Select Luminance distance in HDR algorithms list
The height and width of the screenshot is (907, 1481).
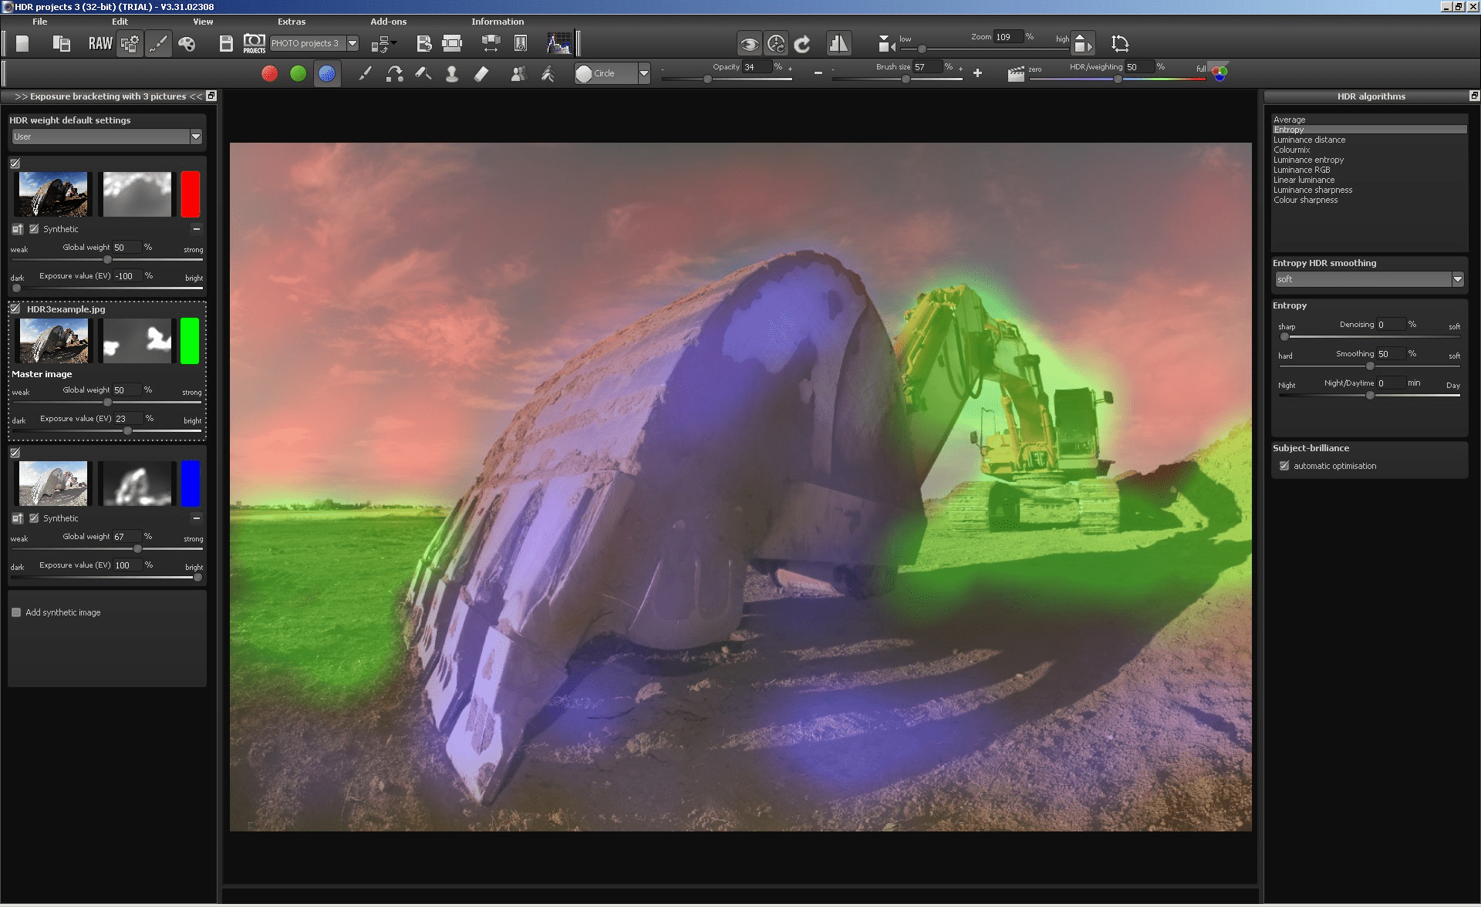(x=1309, y=140)
